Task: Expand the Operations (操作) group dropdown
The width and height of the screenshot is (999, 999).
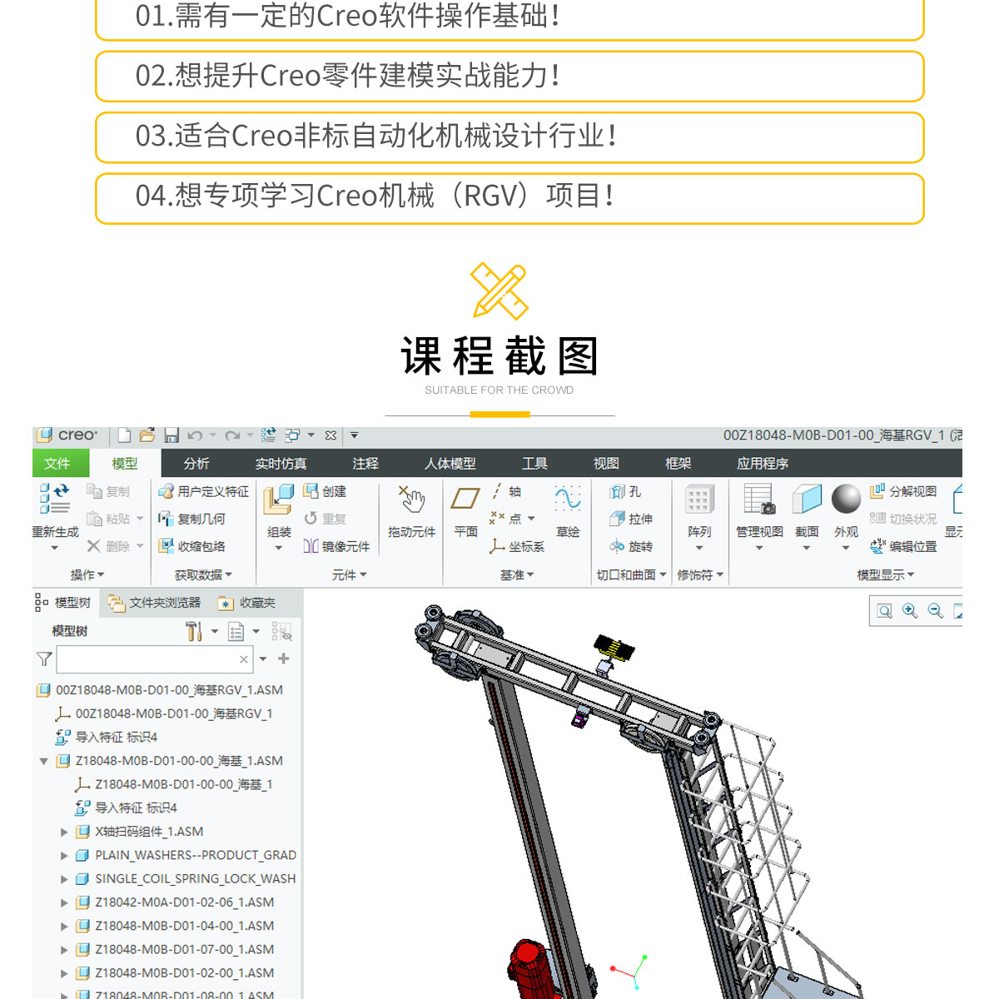Action: tap(87, 574)
